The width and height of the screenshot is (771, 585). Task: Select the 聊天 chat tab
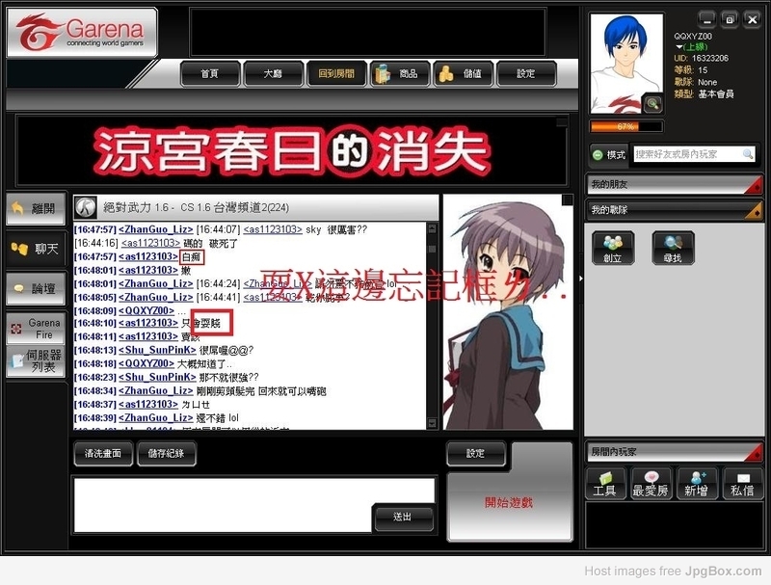36,249
